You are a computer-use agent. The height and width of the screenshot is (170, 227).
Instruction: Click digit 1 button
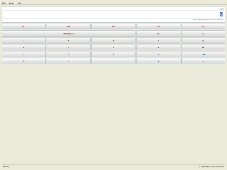coord(24,54)
